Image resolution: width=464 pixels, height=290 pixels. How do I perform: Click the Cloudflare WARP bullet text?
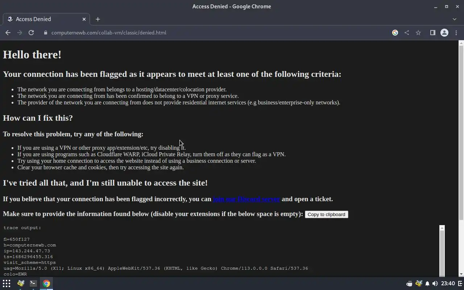152,154
